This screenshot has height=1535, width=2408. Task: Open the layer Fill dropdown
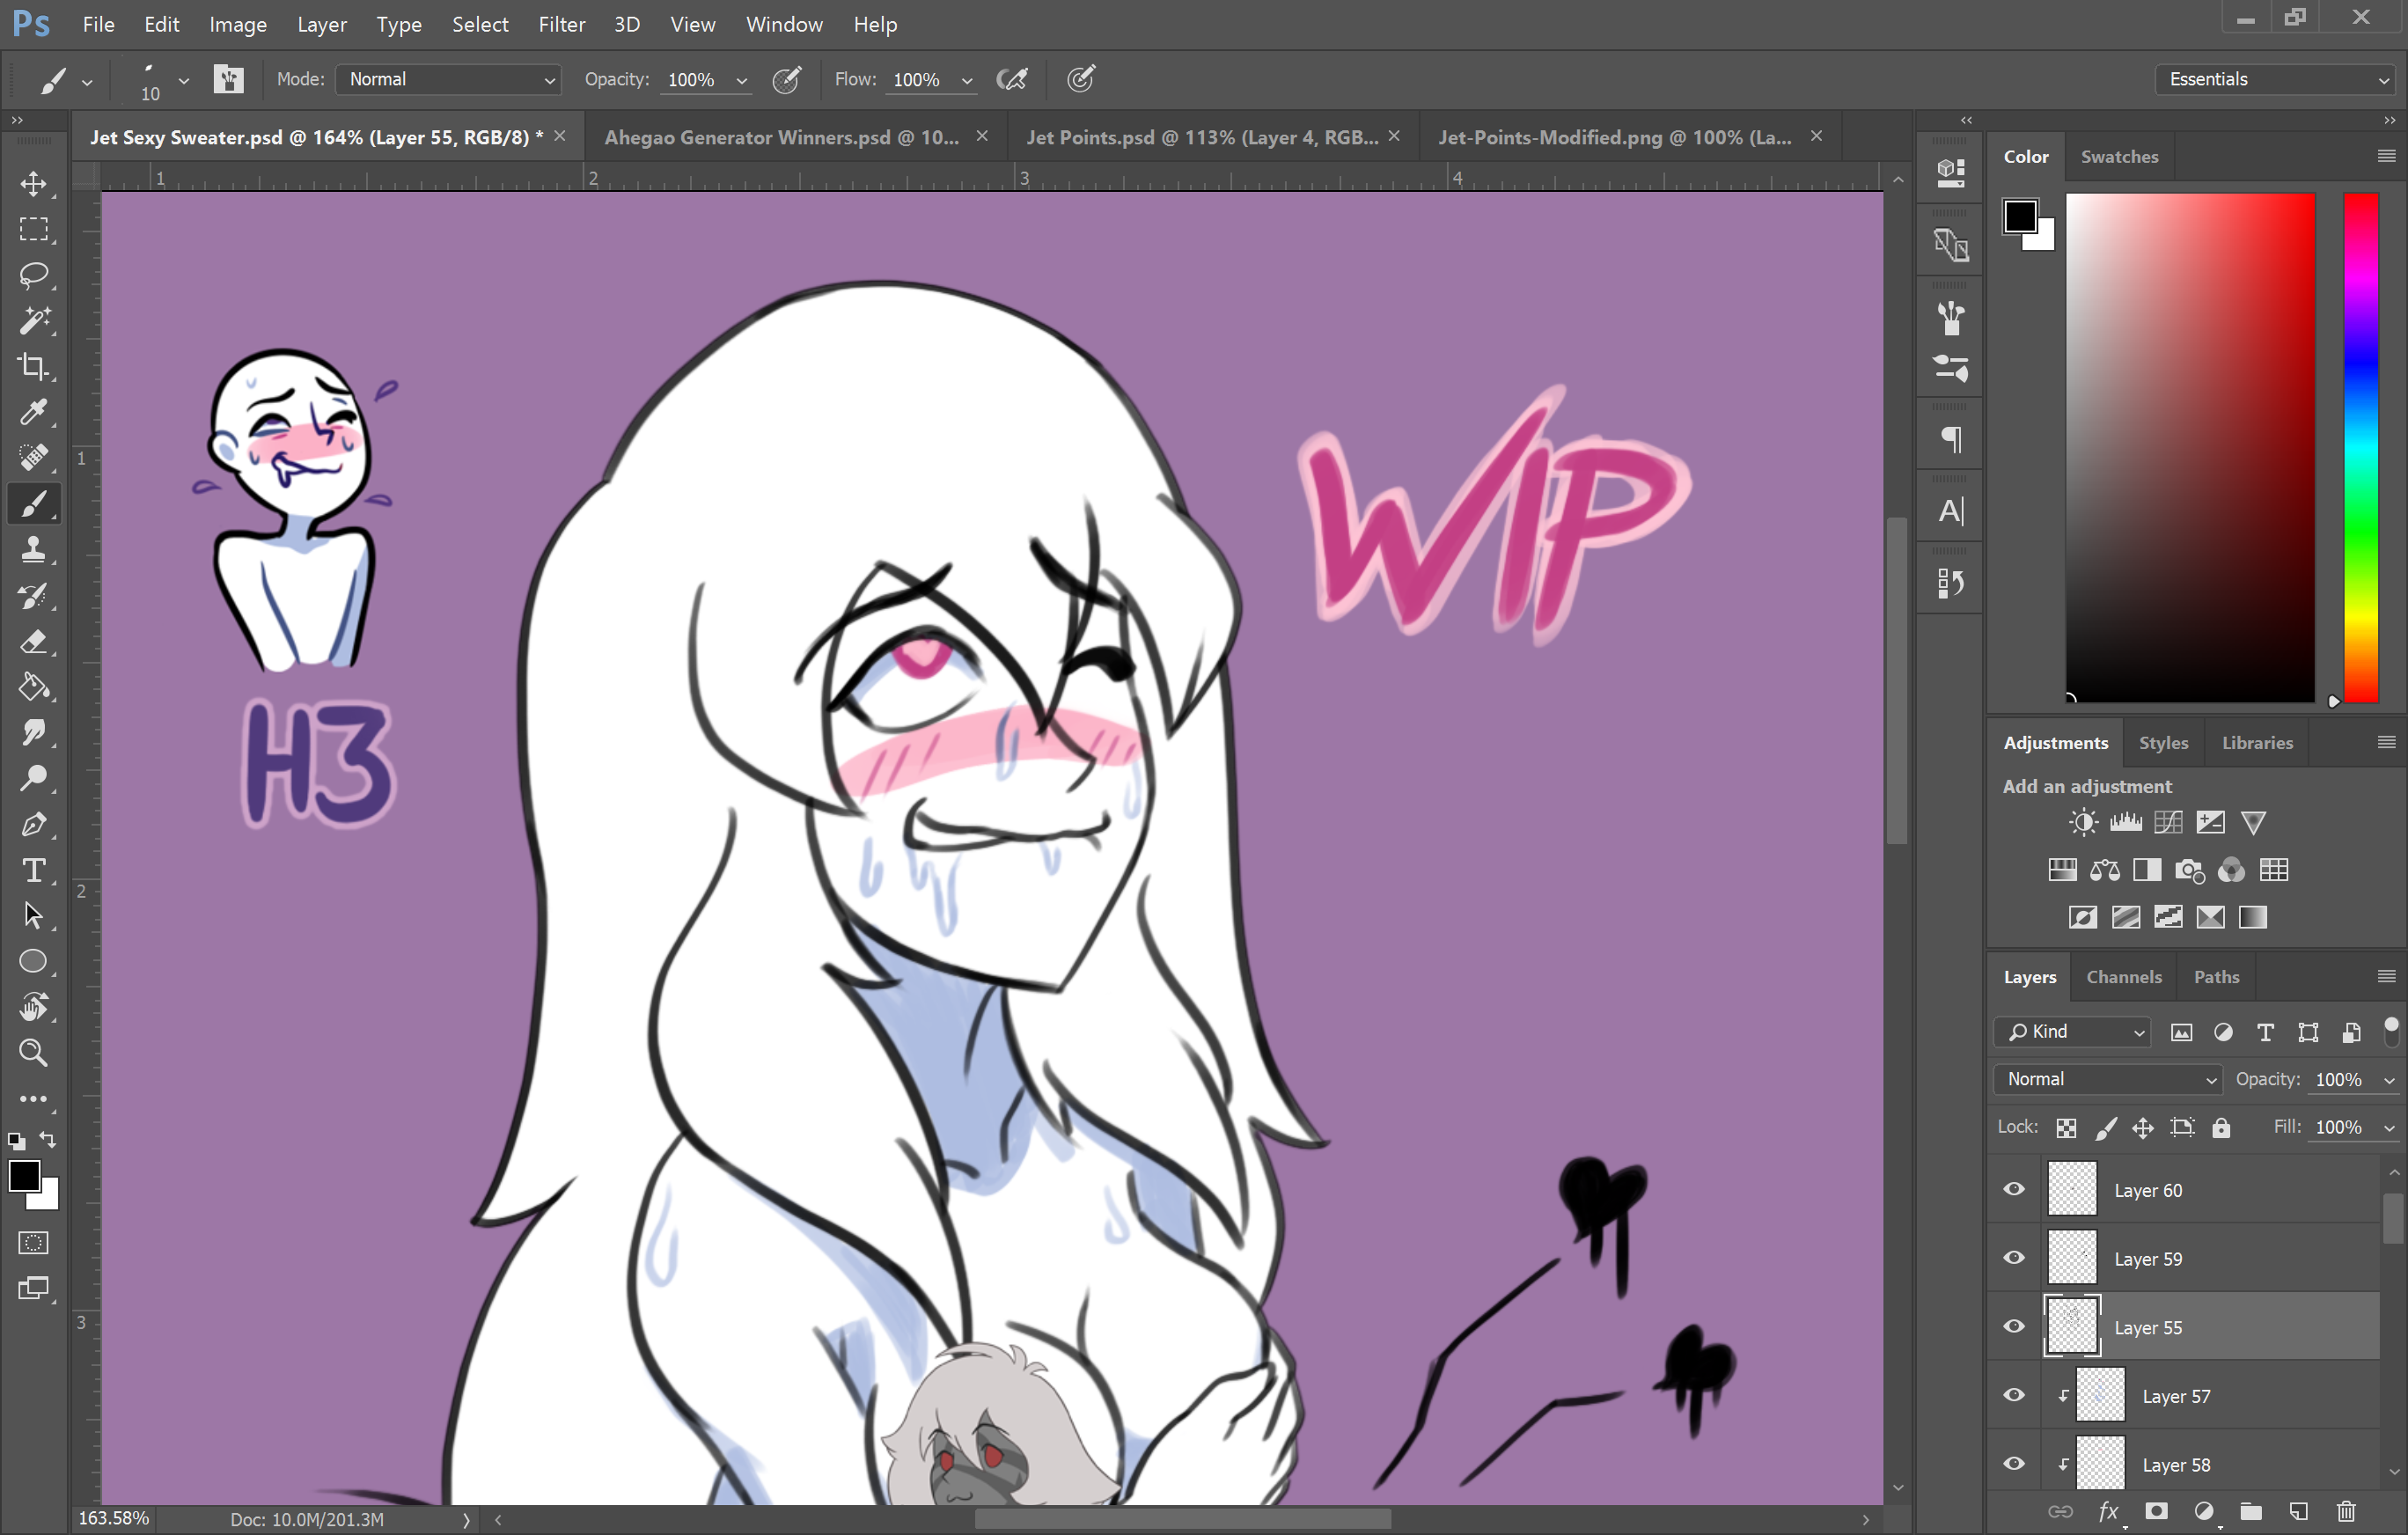click(2390, 1128)
